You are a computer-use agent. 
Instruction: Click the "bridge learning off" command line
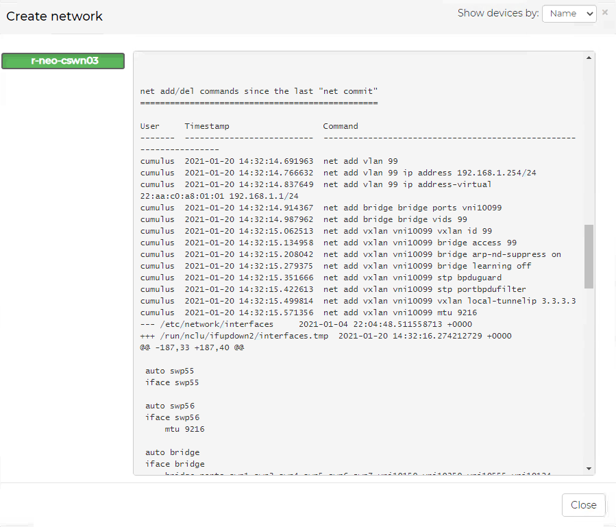tap(427, 266)
